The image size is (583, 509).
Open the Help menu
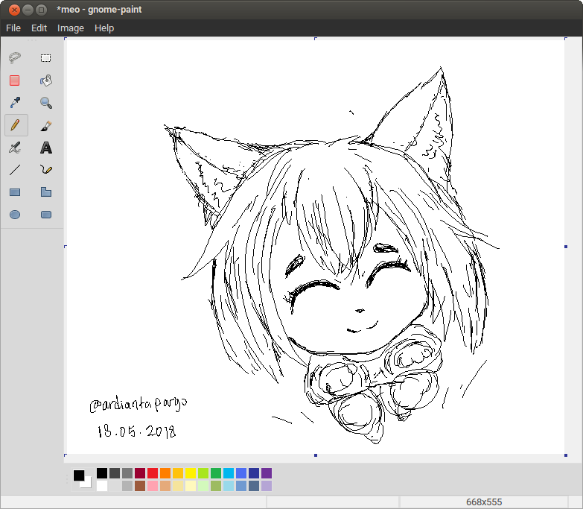(104, 28)
